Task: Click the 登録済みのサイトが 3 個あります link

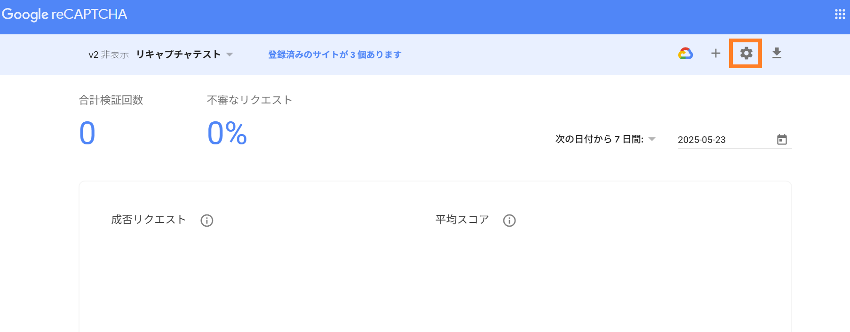Action: click(334, 55)
